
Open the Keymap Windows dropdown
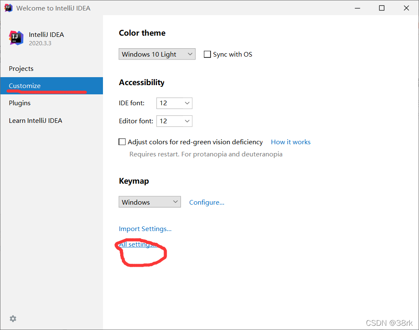coord(150,202)
